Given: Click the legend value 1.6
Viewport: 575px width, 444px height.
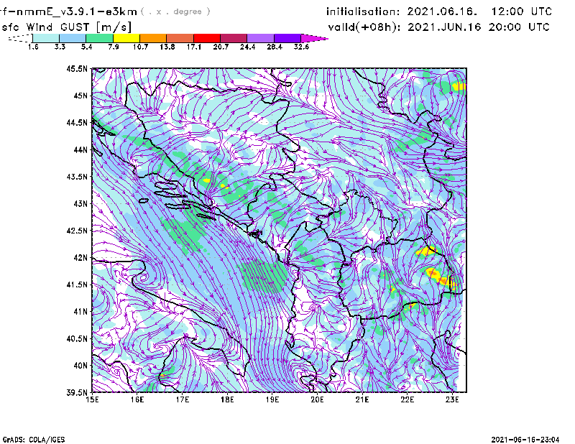Looking at the screenshot, I should pos(33,47).
